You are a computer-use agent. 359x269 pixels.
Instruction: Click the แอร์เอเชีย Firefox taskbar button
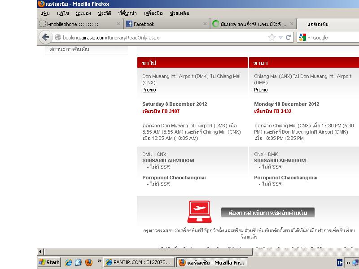tap(212, 262)
